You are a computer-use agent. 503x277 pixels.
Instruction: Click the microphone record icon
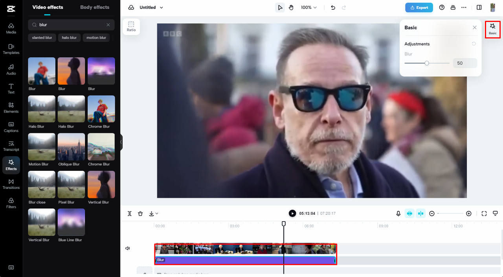tap(398, 214)
